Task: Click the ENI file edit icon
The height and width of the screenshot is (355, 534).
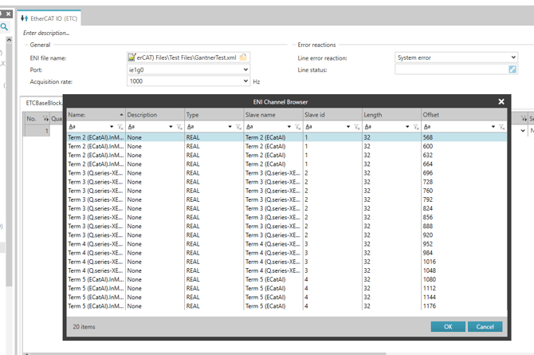Action: (132, 57)
